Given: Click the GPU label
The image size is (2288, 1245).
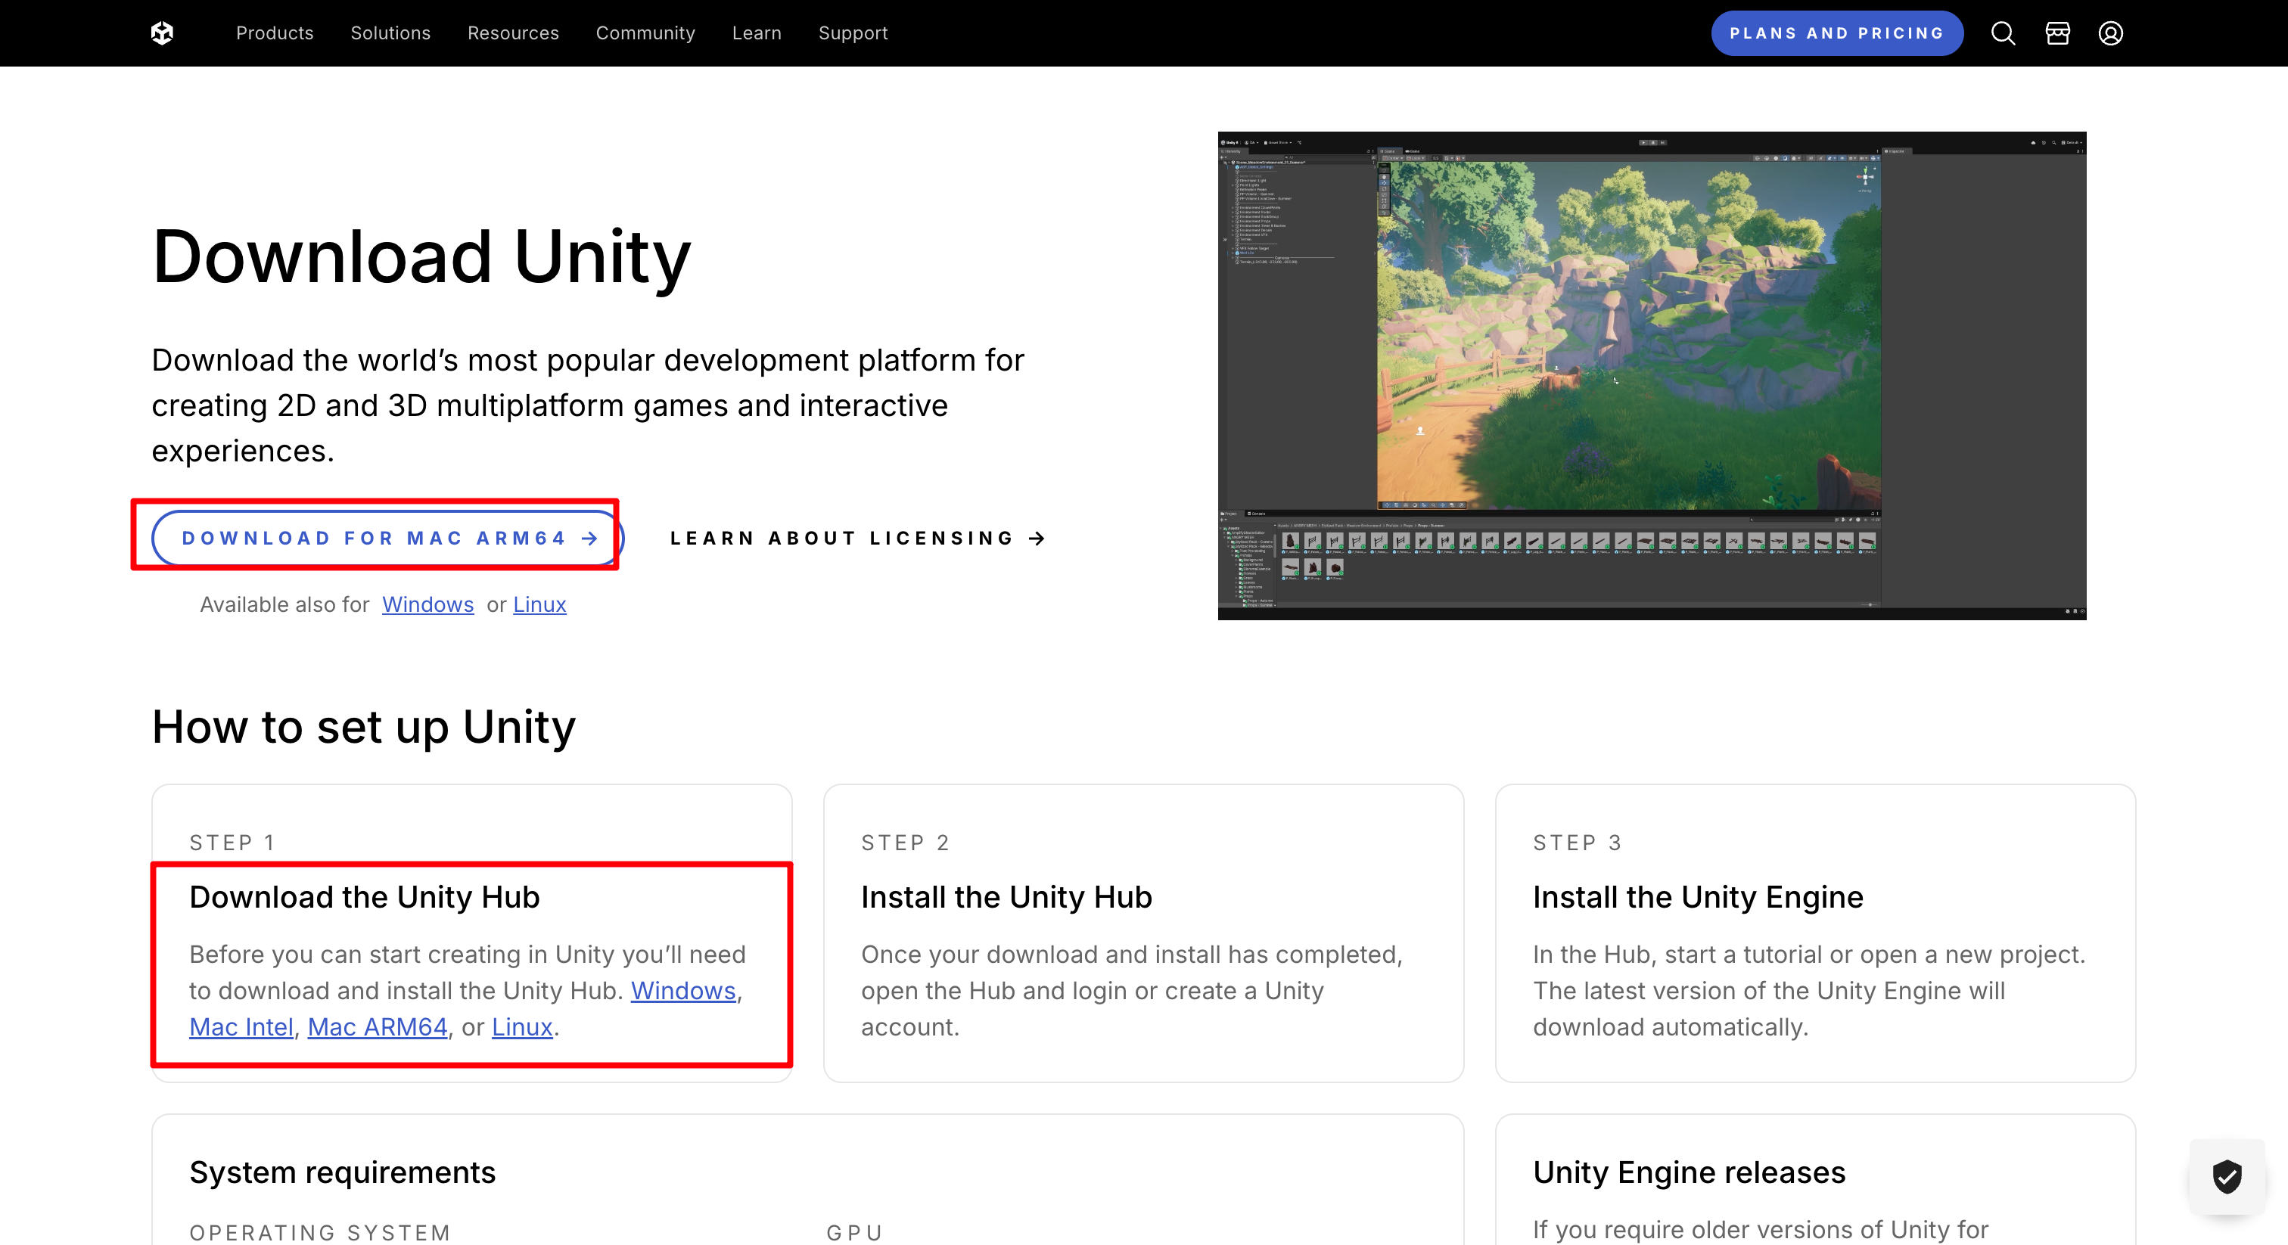Looking at the screenshot, I should (854, 1233).
